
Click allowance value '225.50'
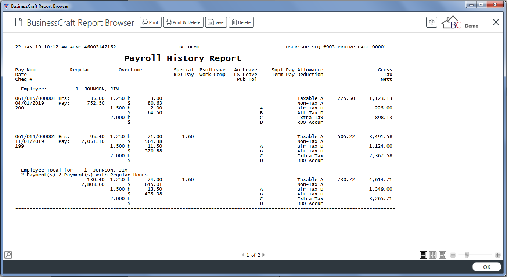pos(346,98)
